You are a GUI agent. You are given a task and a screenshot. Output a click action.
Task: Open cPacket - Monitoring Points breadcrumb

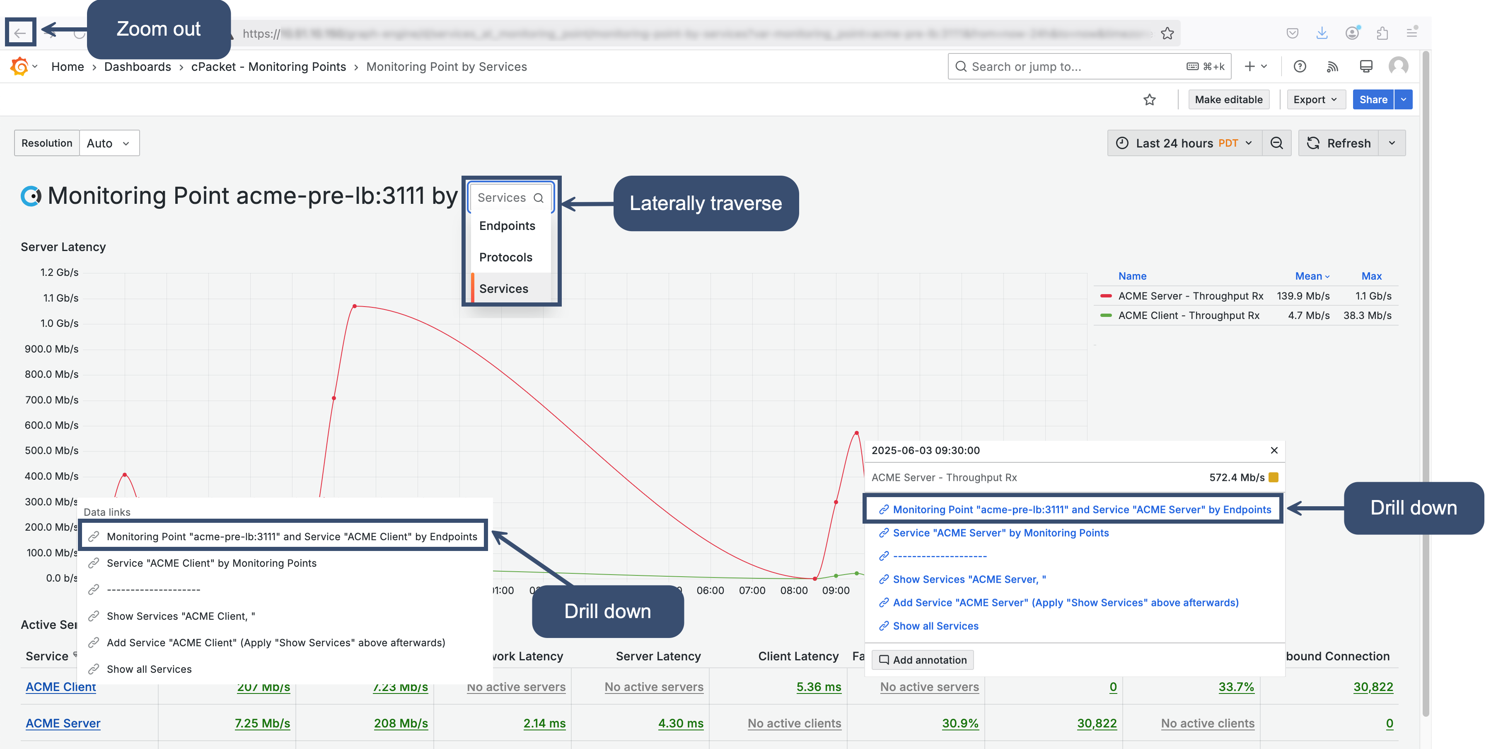point(269,67)
